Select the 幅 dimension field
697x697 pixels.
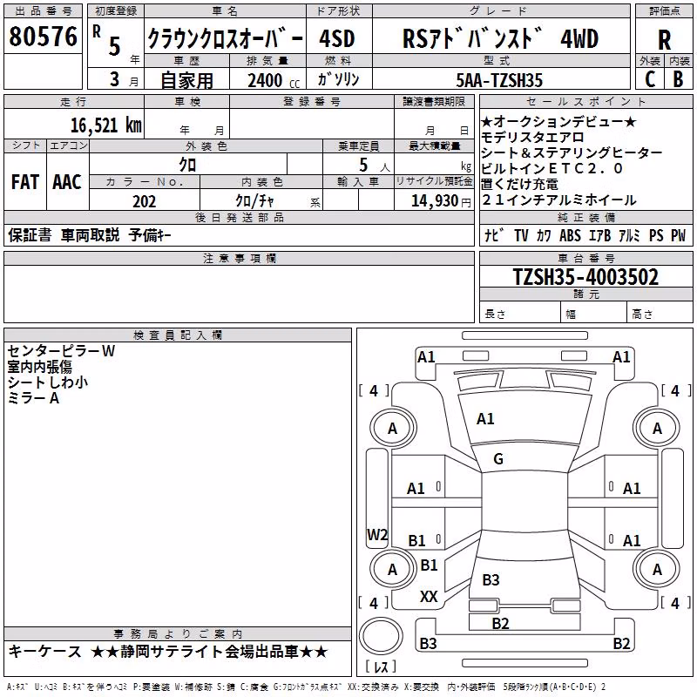click(594, 314)
